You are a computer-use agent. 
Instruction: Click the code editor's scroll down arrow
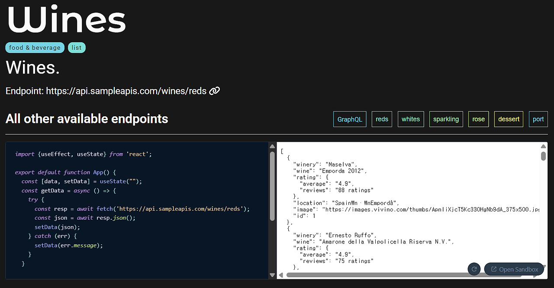pos(272,275)
